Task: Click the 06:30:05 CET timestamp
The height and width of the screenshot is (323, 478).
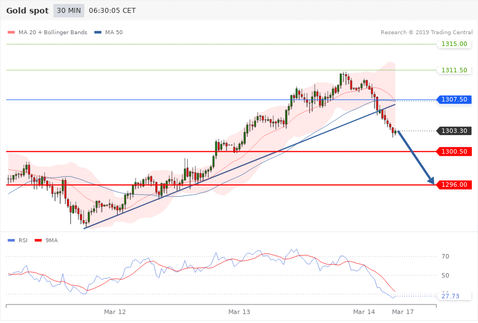Action: point(112,11)
